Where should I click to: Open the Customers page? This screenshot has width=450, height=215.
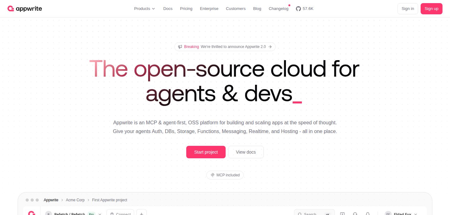pyautogui.click(x=236, y=9)
